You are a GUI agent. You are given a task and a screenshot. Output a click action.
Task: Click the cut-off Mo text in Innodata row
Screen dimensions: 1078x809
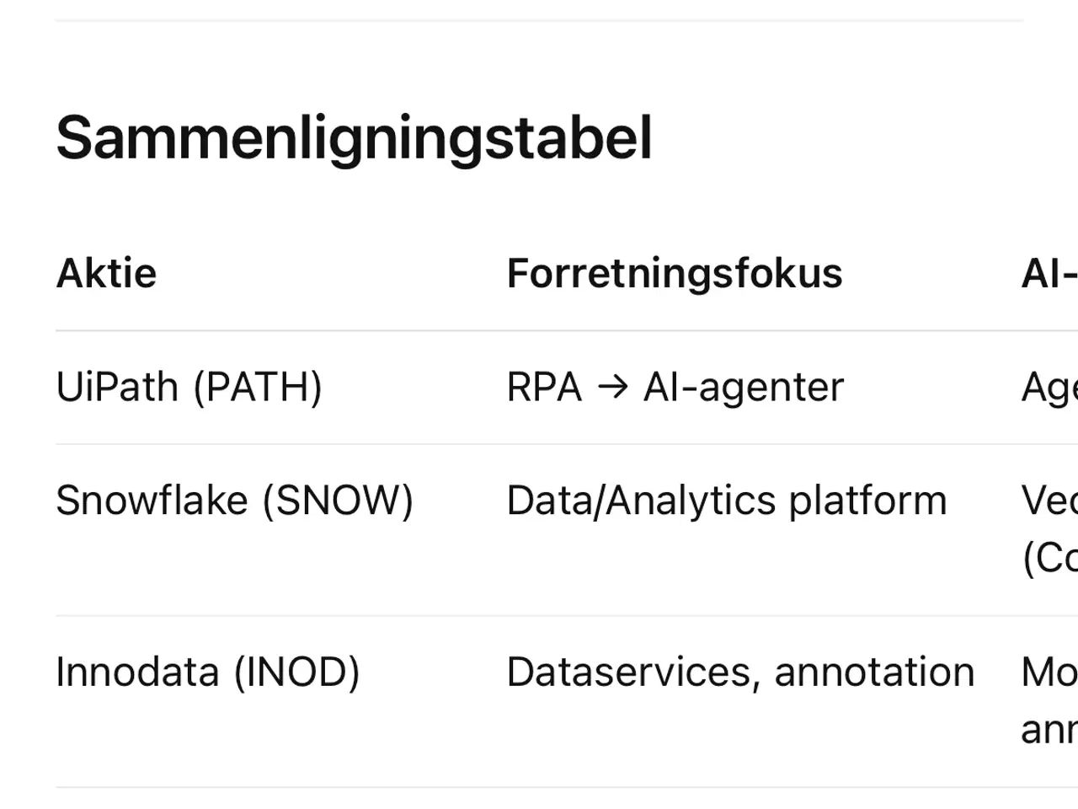tap(1049, 672)
